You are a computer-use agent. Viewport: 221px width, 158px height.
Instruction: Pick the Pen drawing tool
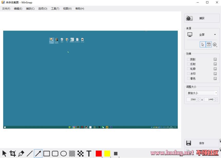(21, 154)
